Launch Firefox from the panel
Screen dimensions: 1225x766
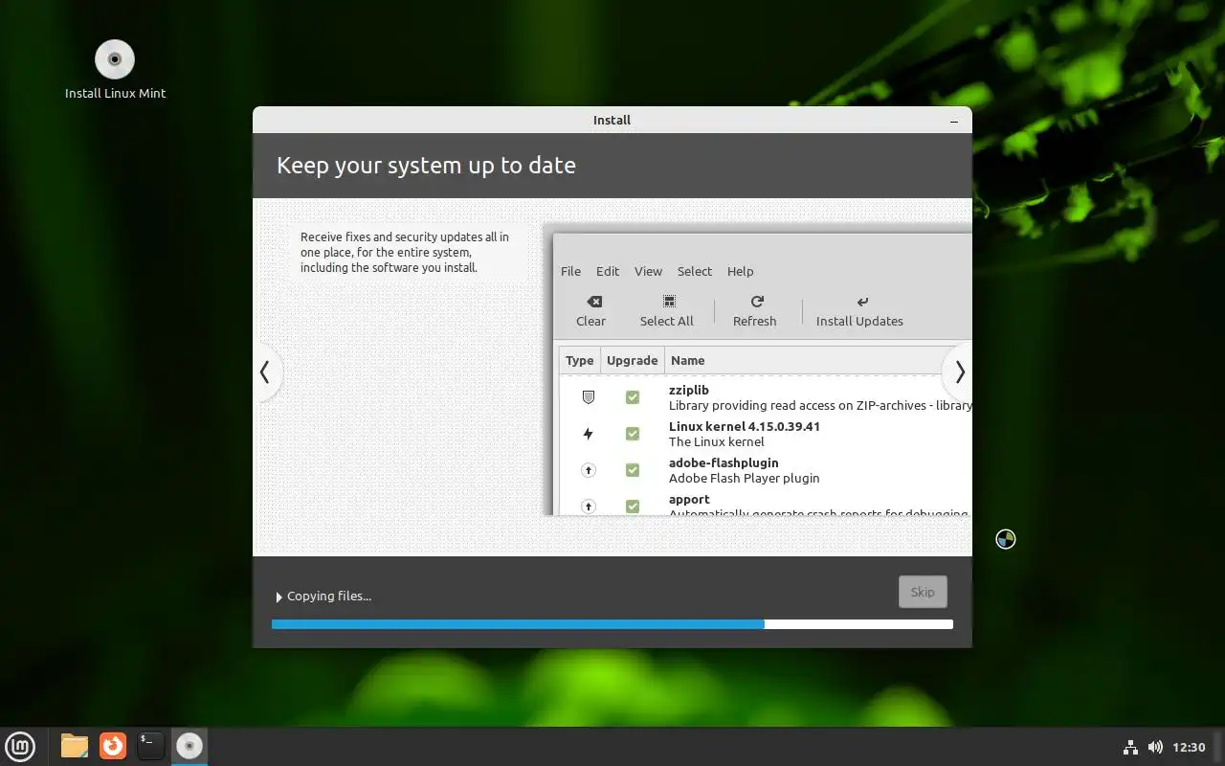pos(113,746)
